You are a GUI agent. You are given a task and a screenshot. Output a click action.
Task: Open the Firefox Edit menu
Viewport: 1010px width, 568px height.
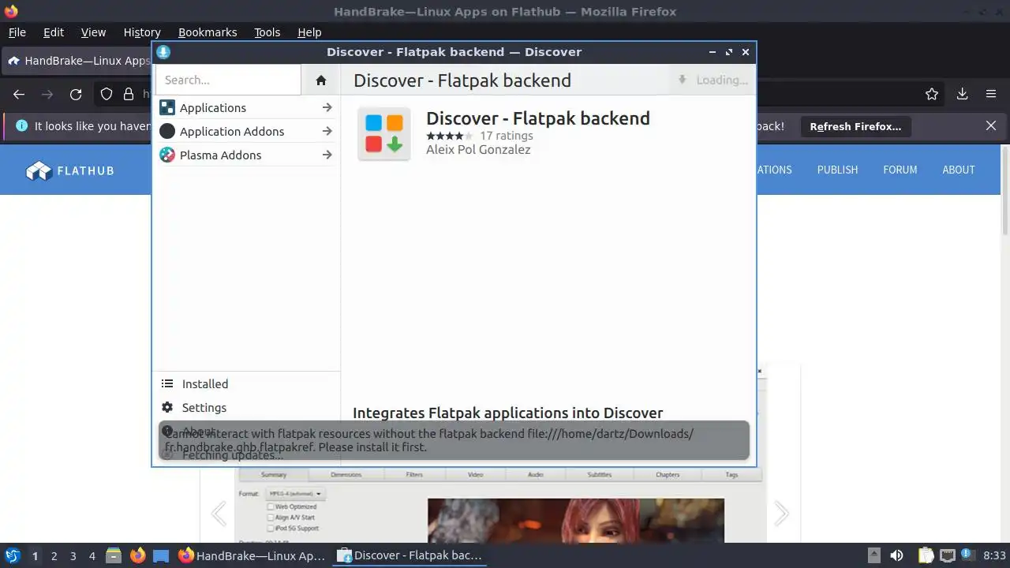tap(54, 32)
